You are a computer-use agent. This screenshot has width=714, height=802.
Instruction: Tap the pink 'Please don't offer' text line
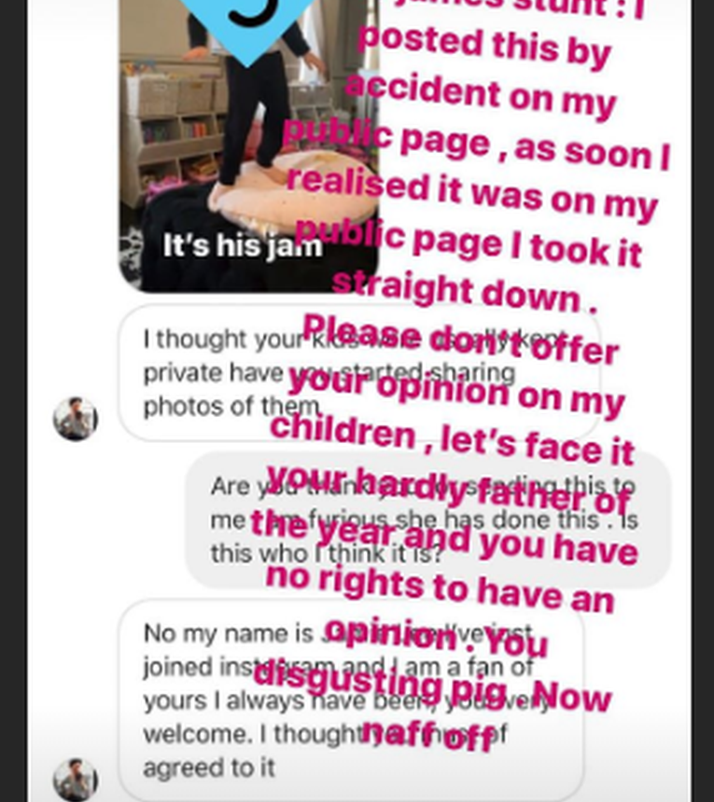pyautogui.click(x=461, y=341)
